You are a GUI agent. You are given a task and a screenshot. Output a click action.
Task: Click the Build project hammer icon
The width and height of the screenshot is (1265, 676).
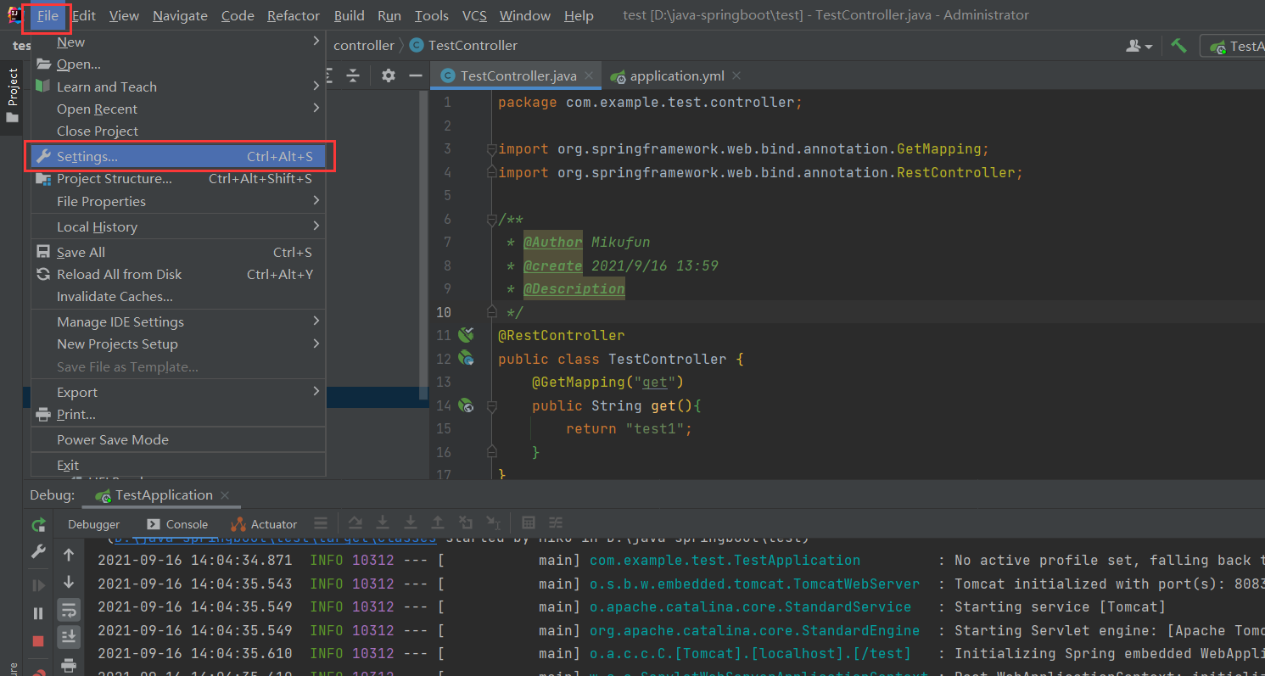click(1178, 46)
